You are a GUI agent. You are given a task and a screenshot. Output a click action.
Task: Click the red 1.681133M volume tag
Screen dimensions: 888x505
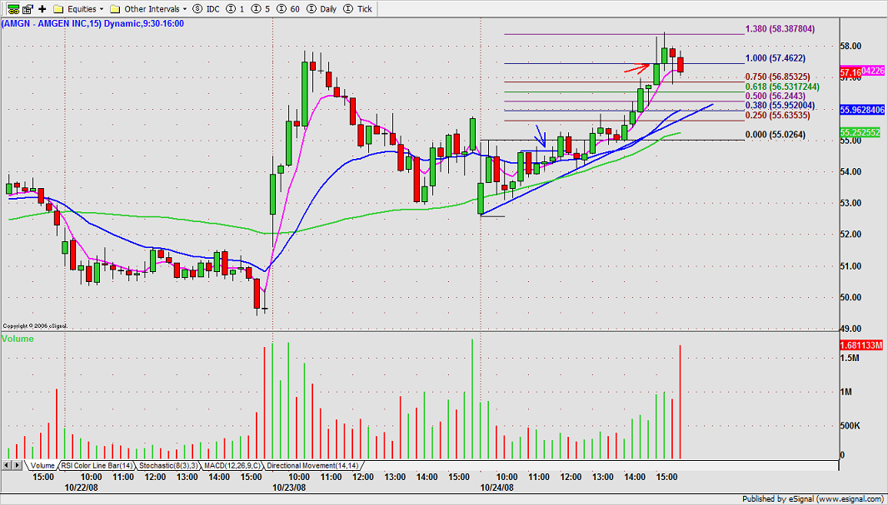point(861,345)
